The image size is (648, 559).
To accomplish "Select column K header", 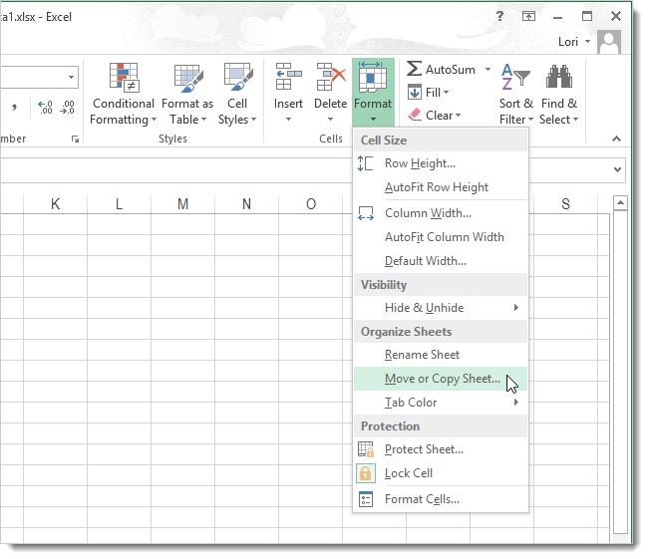I will pos(56,203).
